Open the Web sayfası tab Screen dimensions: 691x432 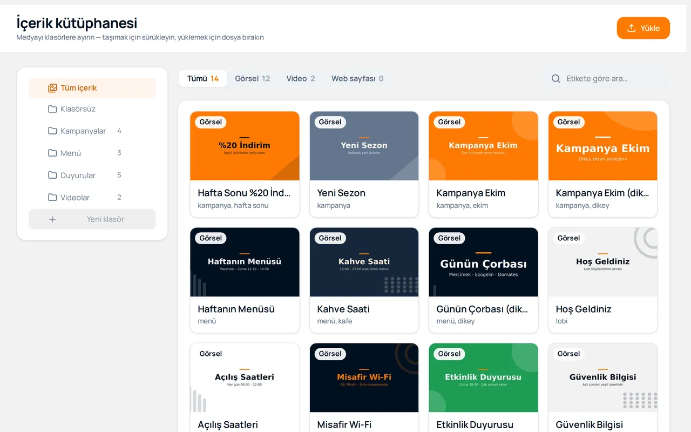357,79
